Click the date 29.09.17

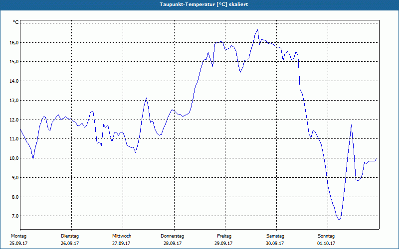point(223,244)
